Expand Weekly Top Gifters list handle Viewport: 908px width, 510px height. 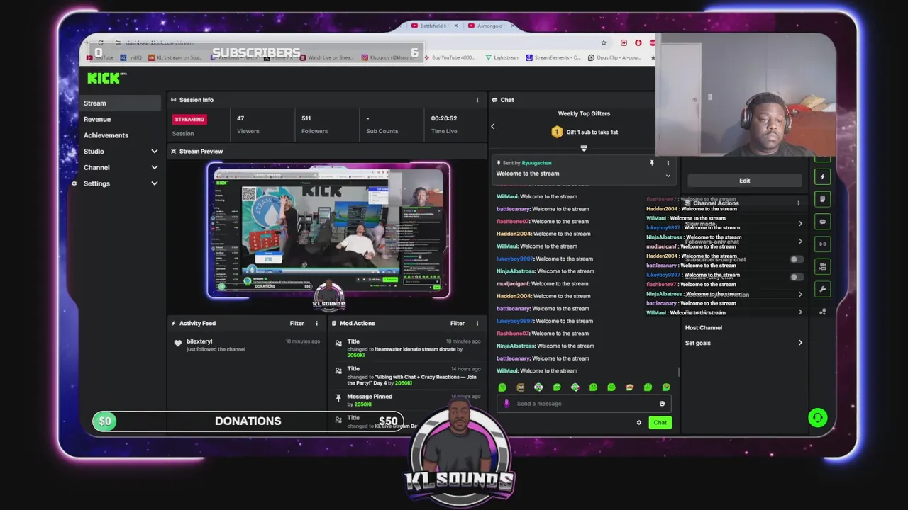tap(584, 149)
